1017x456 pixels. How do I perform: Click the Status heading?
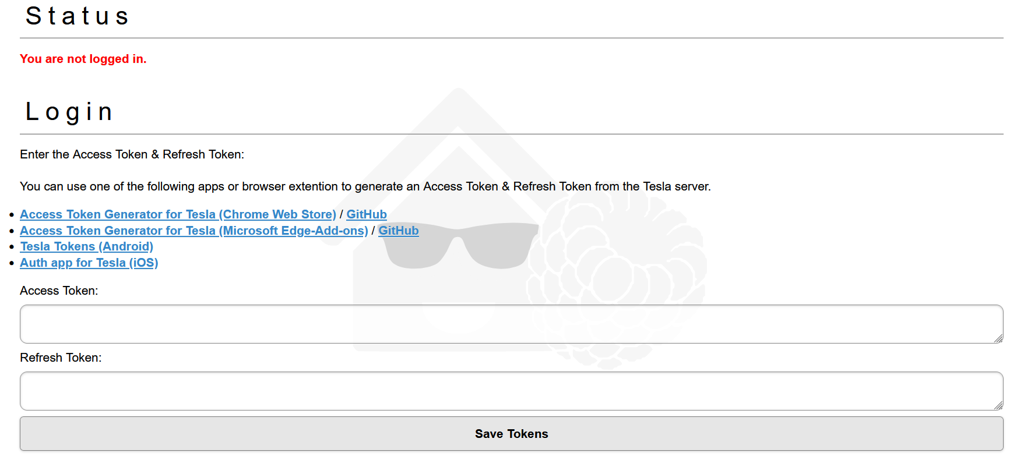pos(77,16)
